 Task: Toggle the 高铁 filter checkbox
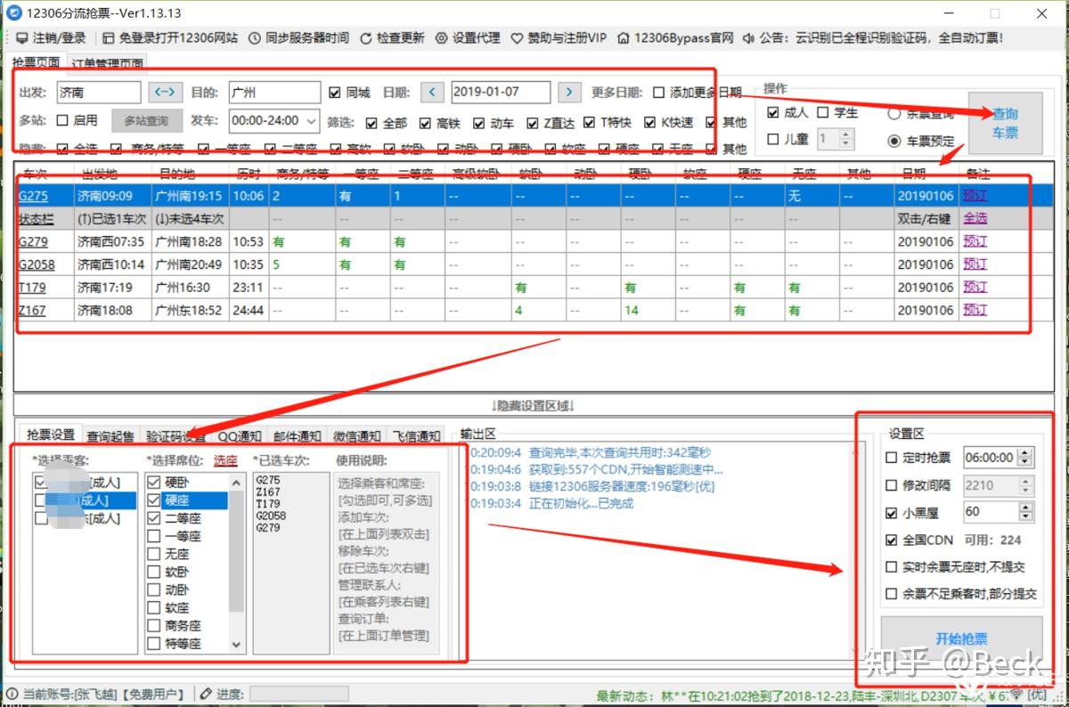(x=424, y=123)
